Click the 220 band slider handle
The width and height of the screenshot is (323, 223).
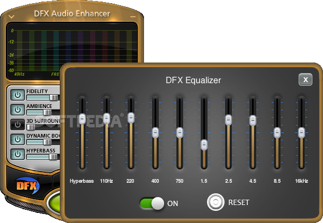(131, 118)
